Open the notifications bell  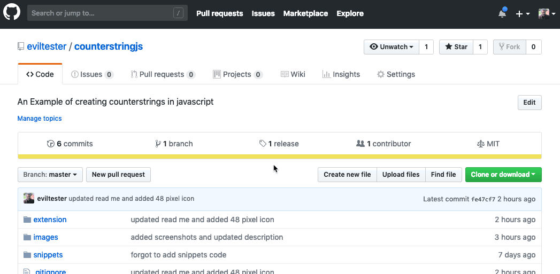coord(502,13)
